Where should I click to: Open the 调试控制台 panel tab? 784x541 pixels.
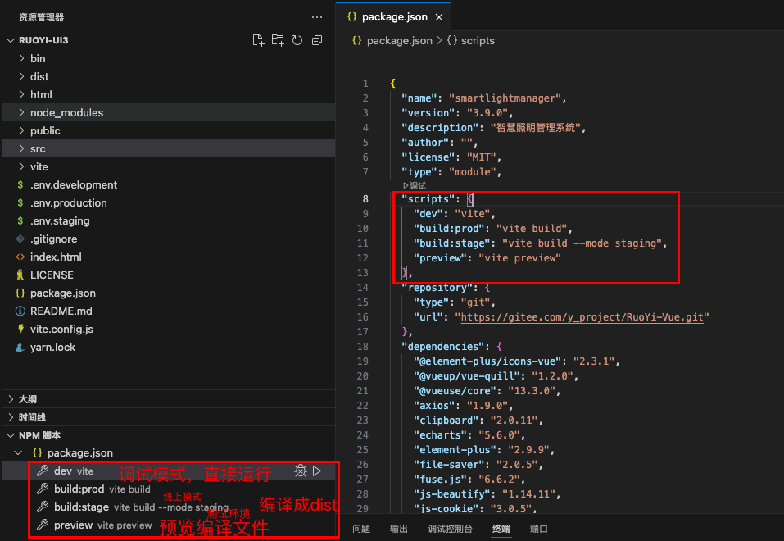tap(450, 529)
